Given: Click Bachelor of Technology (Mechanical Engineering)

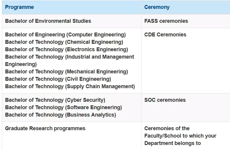Looking at the screenshot, I should tap(66, 72).
